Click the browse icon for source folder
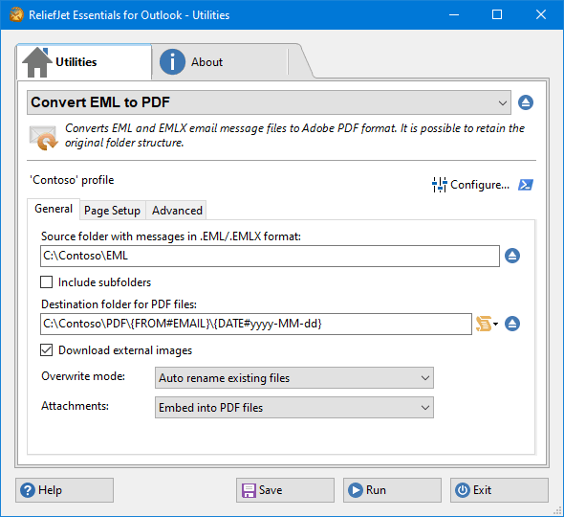564x517 pixels. (512, 256)
